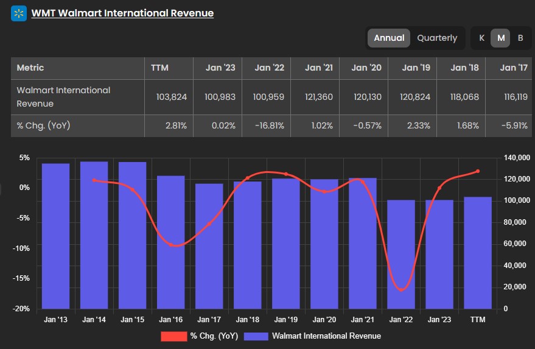This screenshot has width=535, height=349.
Task: Switch to Annual view
Action: click(x=389, y=38)
